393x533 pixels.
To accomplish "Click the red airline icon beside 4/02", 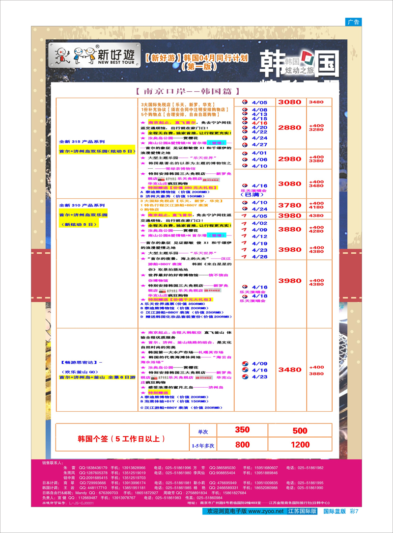I will 244,223.
